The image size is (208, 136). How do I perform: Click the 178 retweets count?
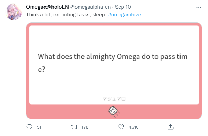(x=85, y=127)
